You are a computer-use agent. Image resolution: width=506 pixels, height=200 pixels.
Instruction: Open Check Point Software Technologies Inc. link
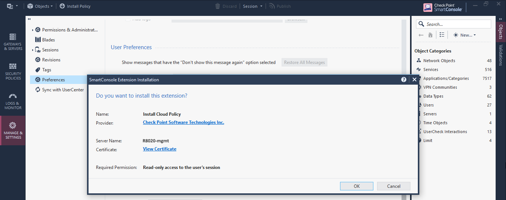click(x=183, y=122)
